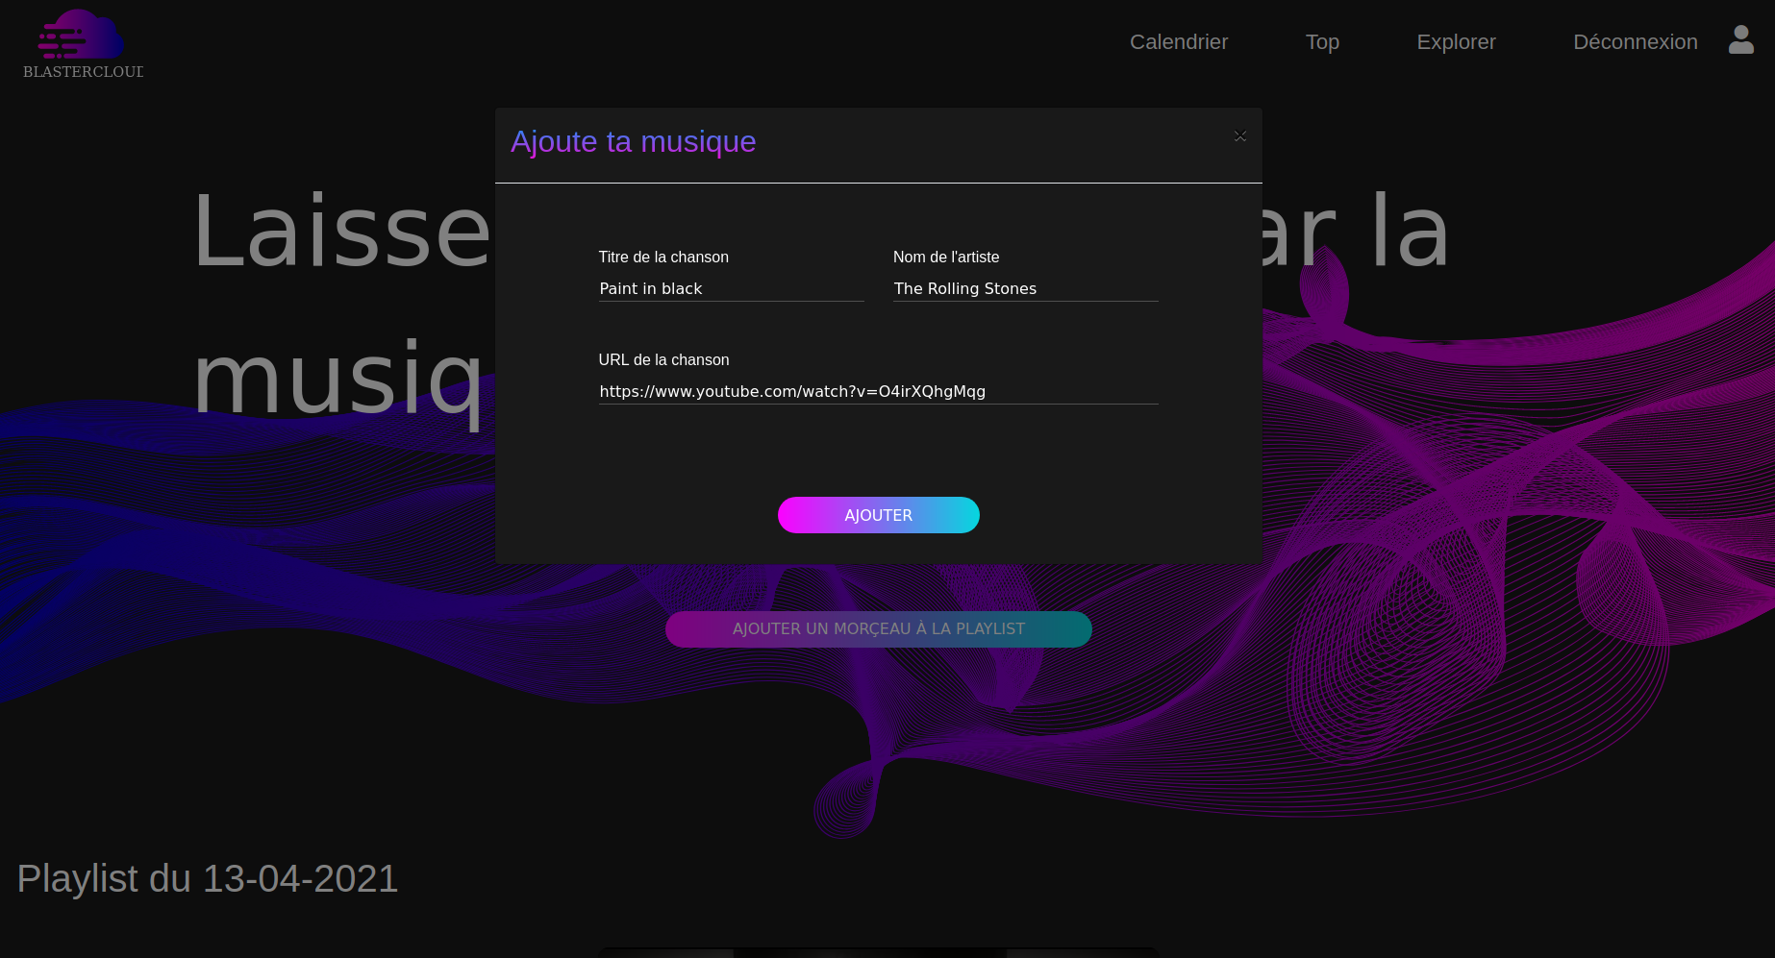Focus the URL de la chanson field
The height and width of the screenshot is (958, 1775).
coord(878,391)
